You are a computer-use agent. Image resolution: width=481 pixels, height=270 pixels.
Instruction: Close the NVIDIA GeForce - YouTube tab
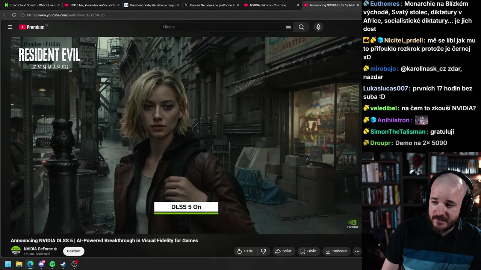[298, 5]
